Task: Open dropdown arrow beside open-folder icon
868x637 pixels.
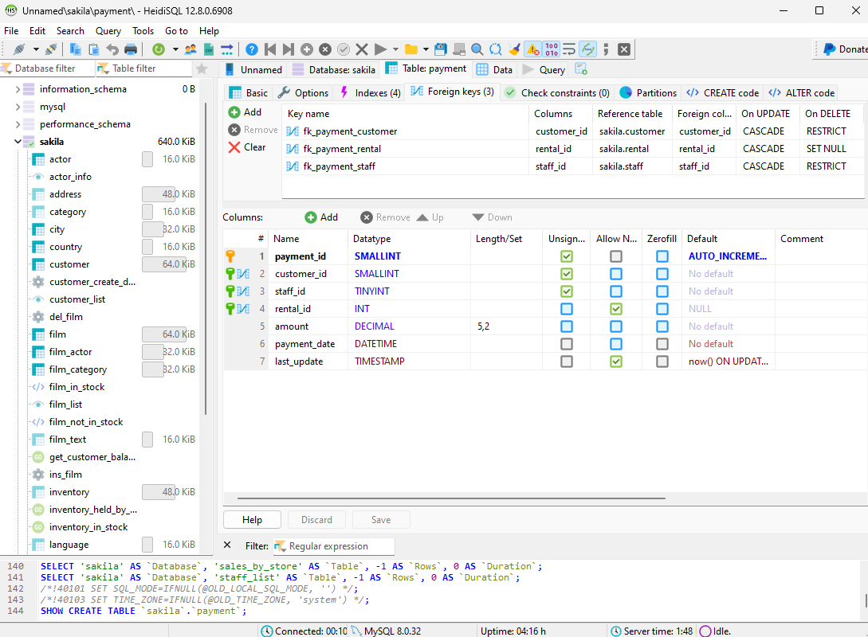Action: 426,49
